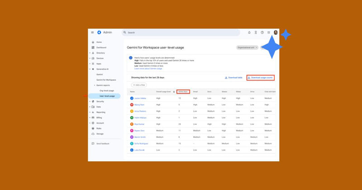The height and width of the screenshot is (190, 362).
Task: Click the Add a filter chip
Action: [139, 85]
